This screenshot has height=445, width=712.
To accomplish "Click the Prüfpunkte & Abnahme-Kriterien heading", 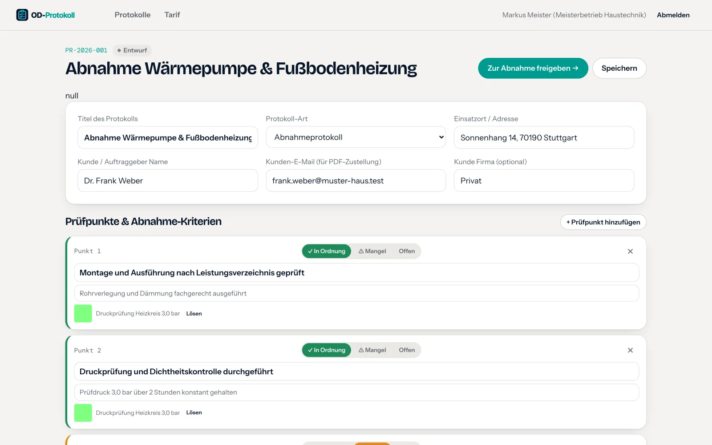I will 143,222.
